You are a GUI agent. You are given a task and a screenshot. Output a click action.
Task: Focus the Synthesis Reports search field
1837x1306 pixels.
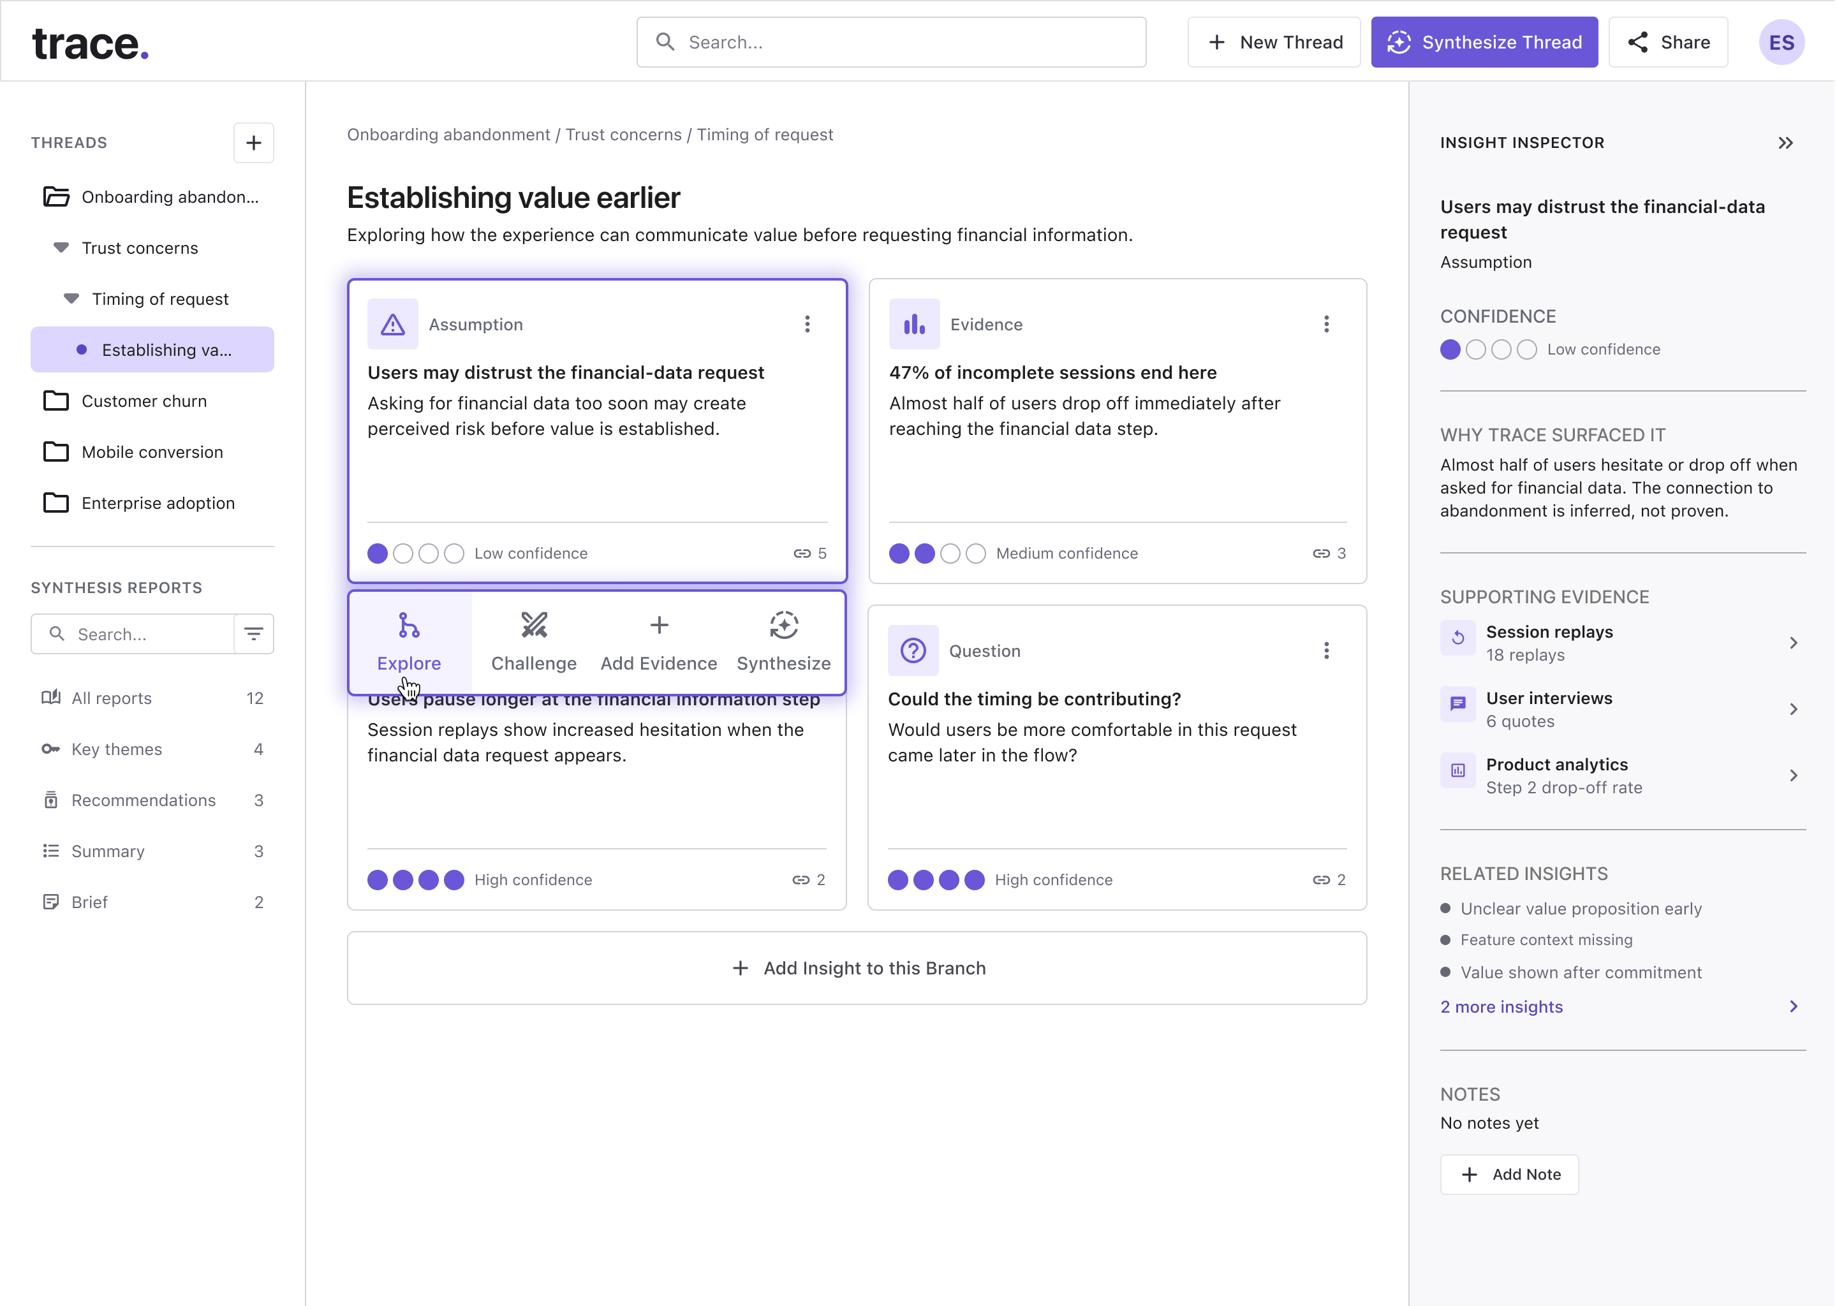tap(133, 635)
